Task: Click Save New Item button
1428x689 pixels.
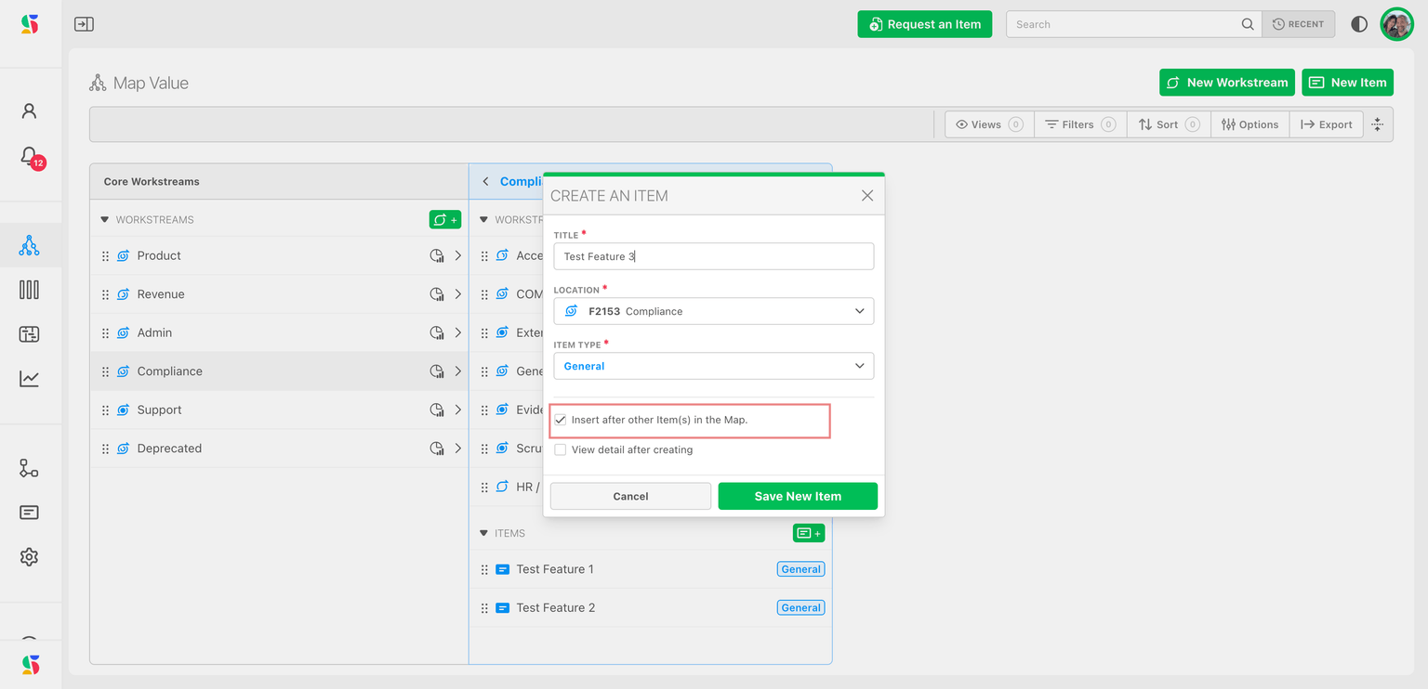Action: [x=797, y=496]
